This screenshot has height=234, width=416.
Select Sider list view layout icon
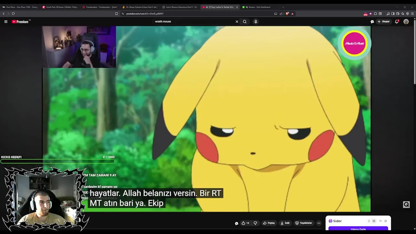[369, 221]
